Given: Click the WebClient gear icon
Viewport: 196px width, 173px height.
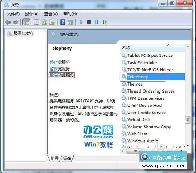Looking at the screenshot, I should 124,134.
